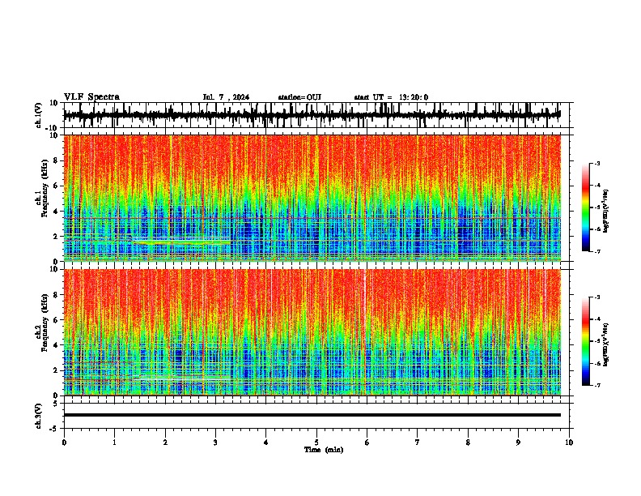Click time axis tick label '1'
Image resolution: width=641 pixels, height=496 pixels.
coord(114,443)
